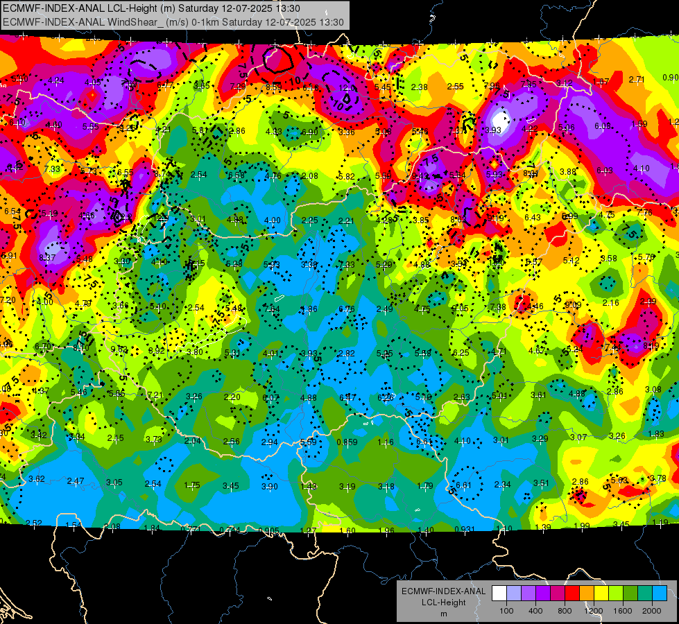Click the WindShear 0-1km title line

pyautogui.click(x=173, y=22)
